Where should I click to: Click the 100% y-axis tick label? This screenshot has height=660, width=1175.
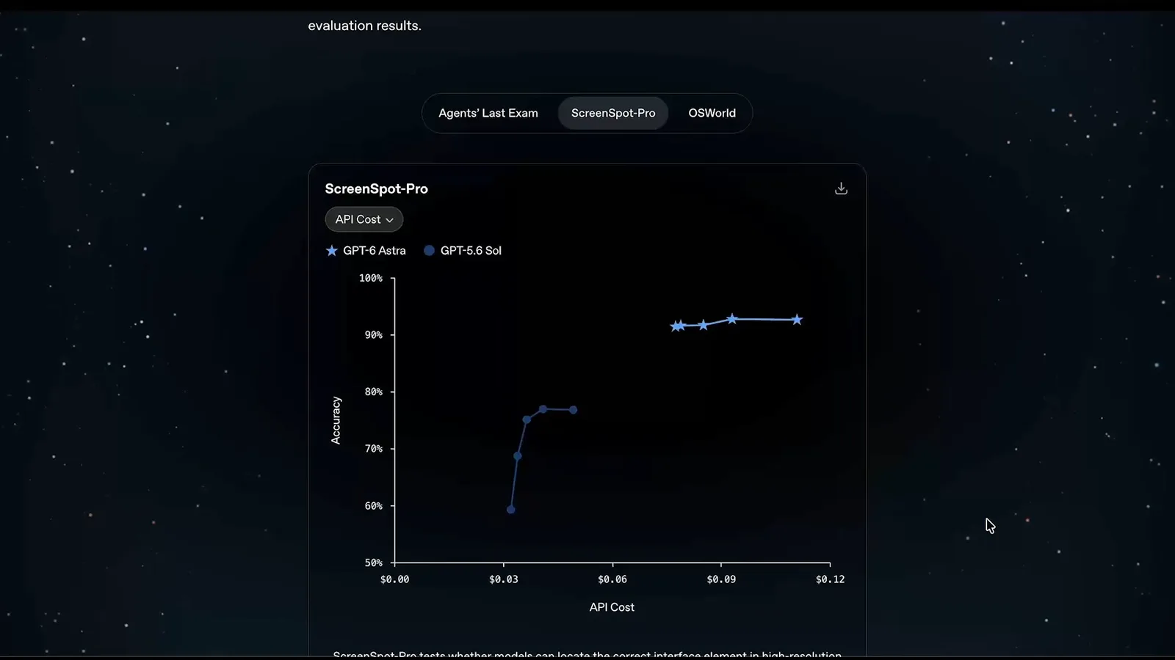click(x=371, y=278)
